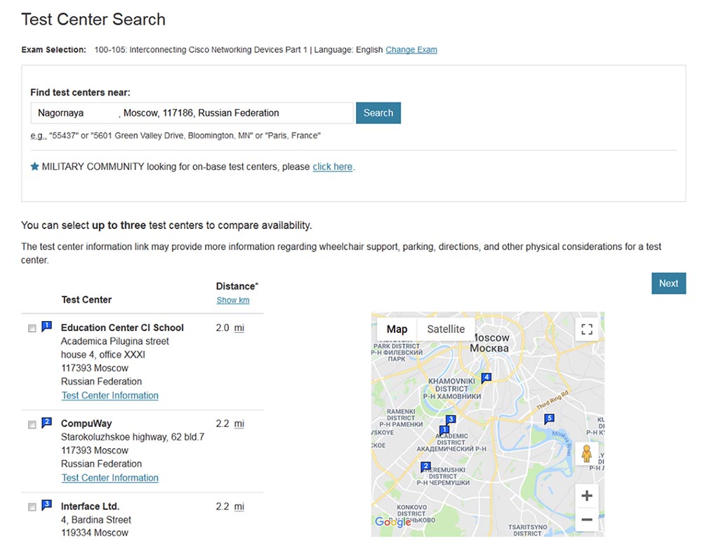Image resolution: width=702 pixels, height=555 pixels.
Task: Switch map to Map view tab
Action: 397,329
